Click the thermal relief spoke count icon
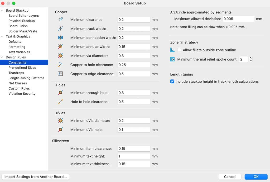 (172, 59)
